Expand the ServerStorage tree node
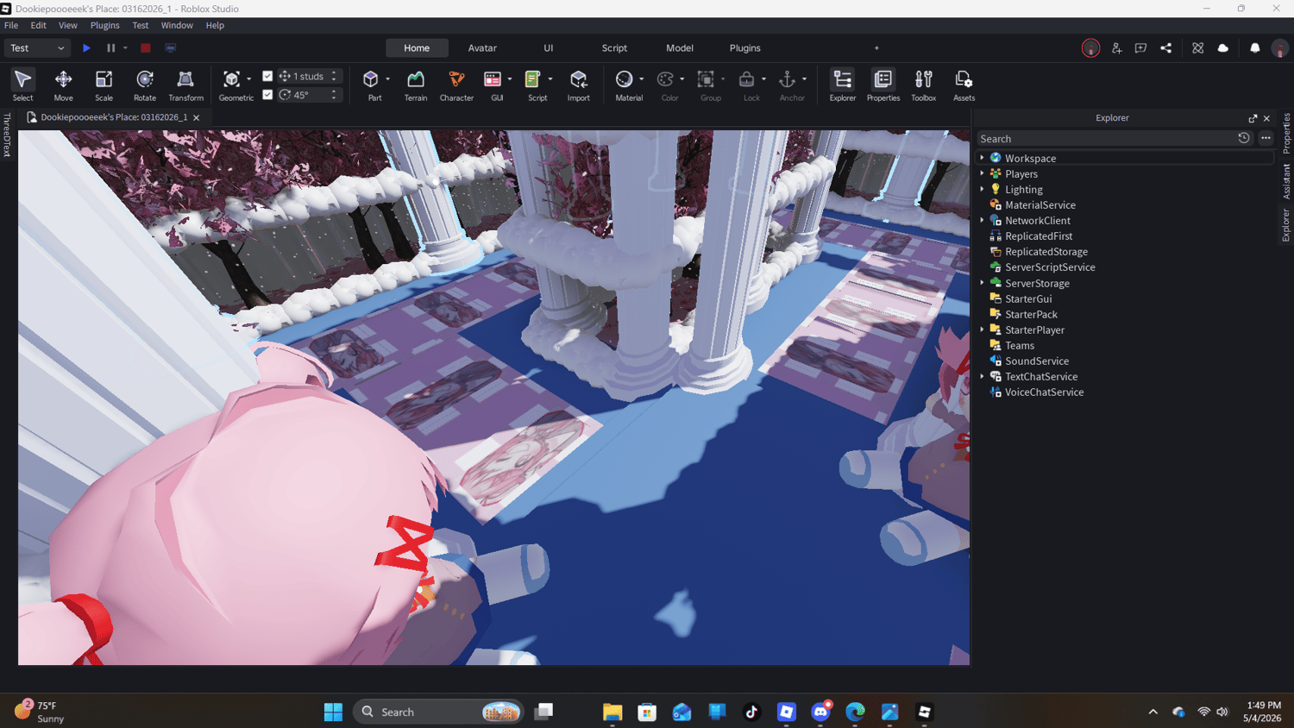The image size is (1294, 728). coord(982,283)
